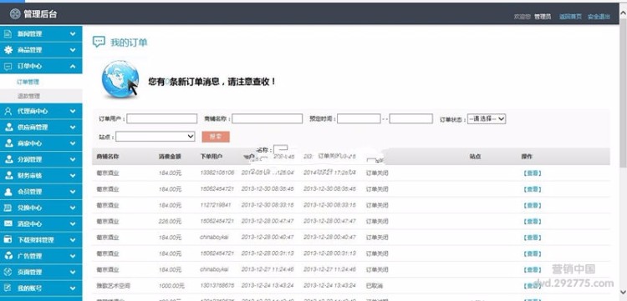Image resolution: width=627 pixels, height=301 pixels.
Task: Click the 我的账号 edit icon
Action: coord(8,288)
